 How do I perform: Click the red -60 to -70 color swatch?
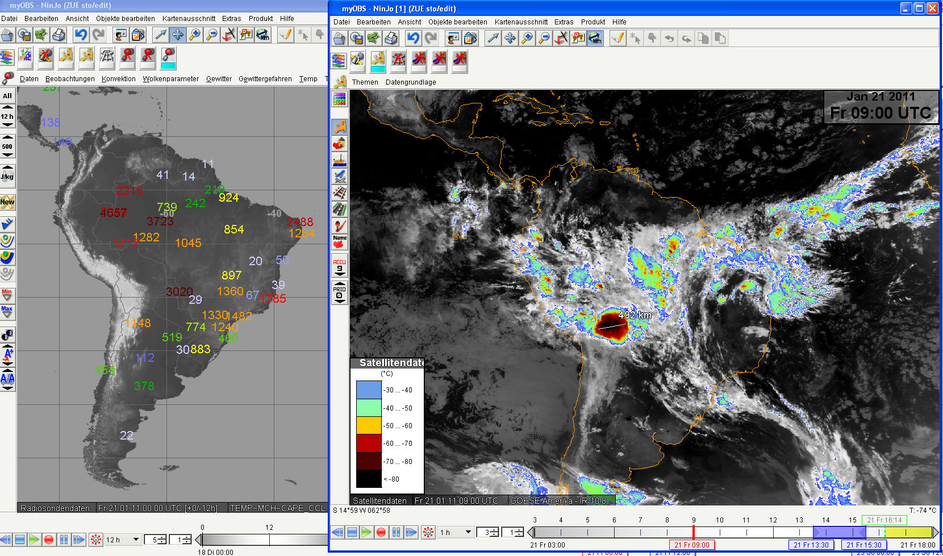[x=368, y=444]
